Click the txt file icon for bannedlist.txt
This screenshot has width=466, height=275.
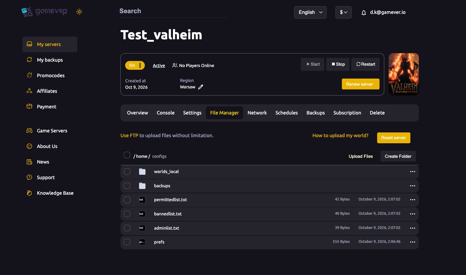coord(142,214)
